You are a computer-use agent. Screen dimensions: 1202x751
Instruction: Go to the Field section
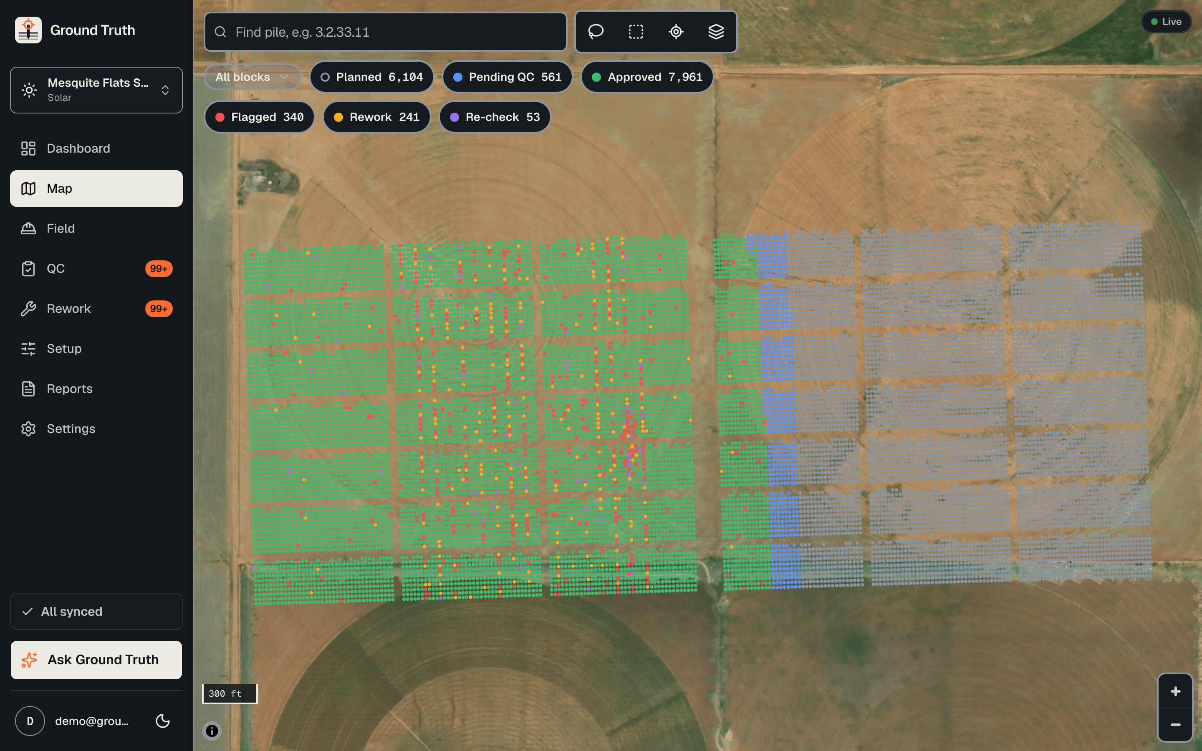point(96,229)
